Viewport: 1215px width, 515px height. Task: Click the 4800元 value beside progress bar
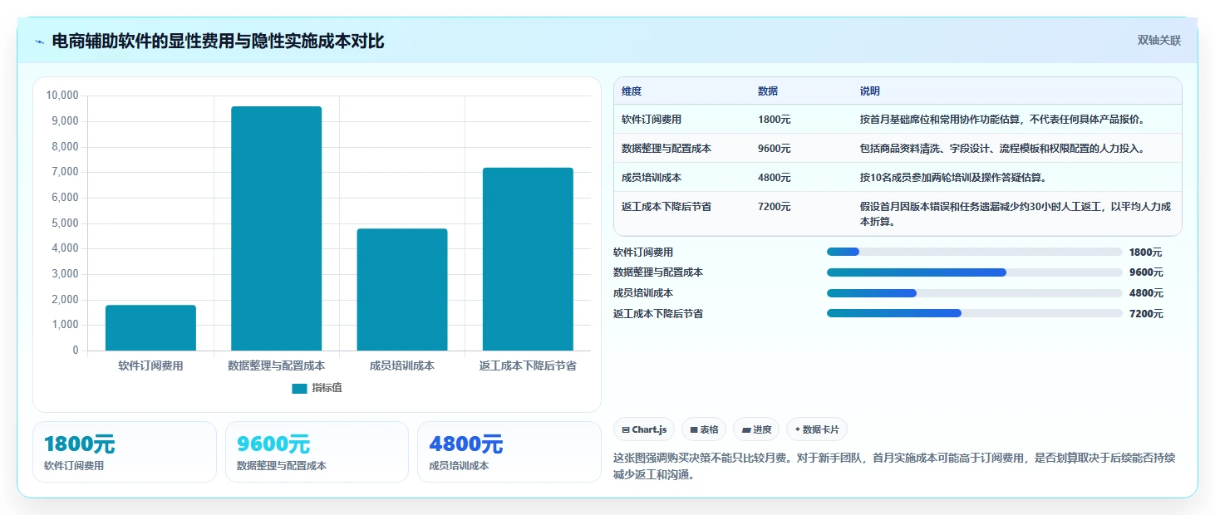point(1146,293)
